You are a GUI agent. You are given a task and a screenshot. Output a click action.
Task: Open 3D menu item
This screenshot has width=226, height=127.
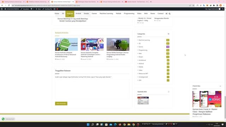pyautogui.click(x=63, y=13)
